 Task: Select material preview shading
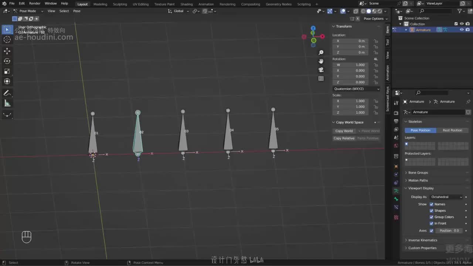click(374, 11)
